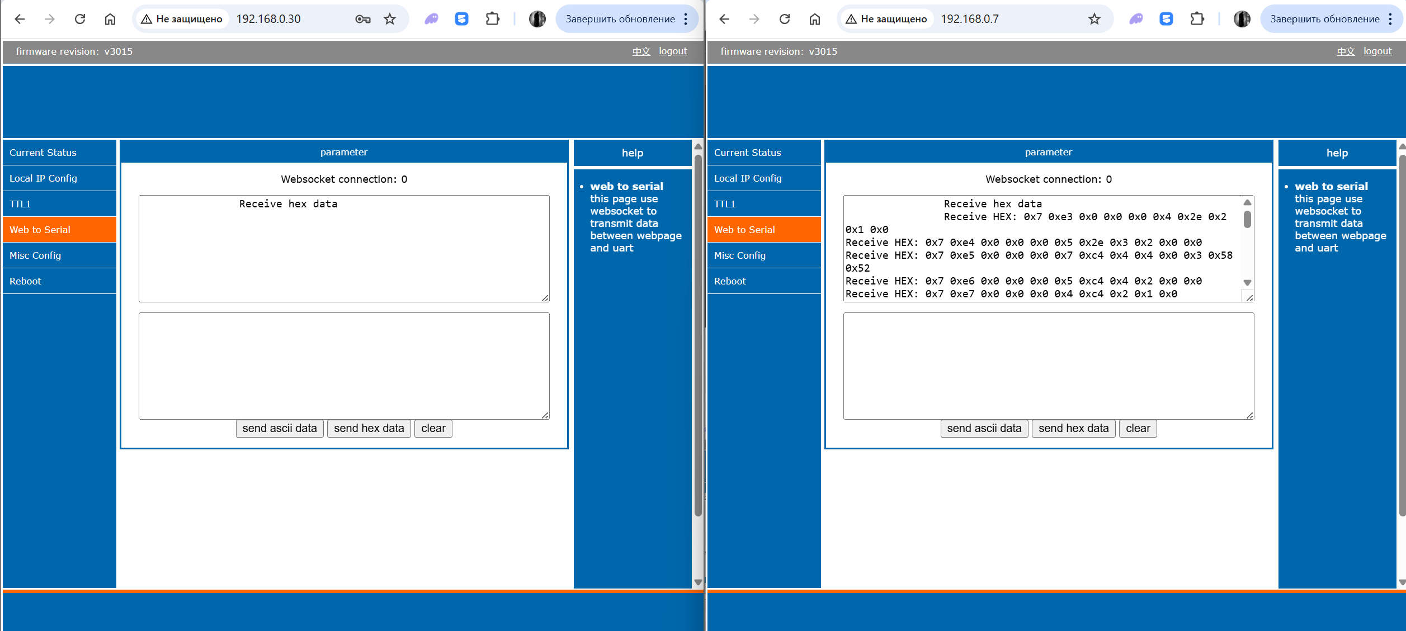Switch right page to 中文 language
Viewport: 1406px width, 631px height.
1346,51
